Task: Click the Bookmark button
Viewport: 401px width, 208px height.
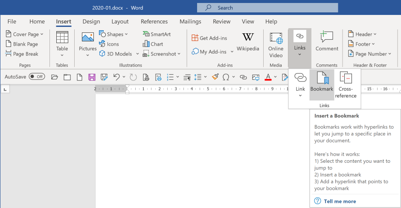Action: [322, 84]
